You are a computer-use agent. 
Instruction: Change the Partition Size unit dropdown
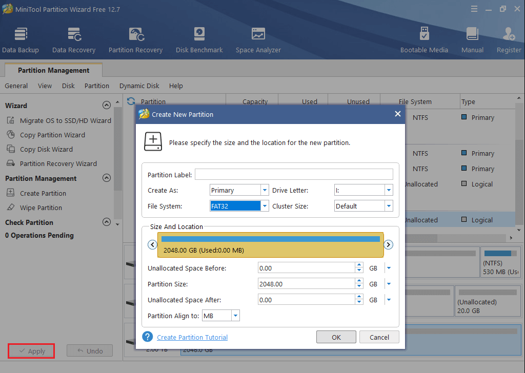(389, 284)
